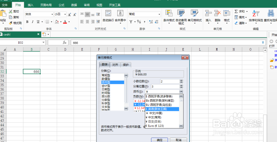Switch to the 插入 ribbon tab
This screenshot has width=277, height=142.
(x=30, y=5)
